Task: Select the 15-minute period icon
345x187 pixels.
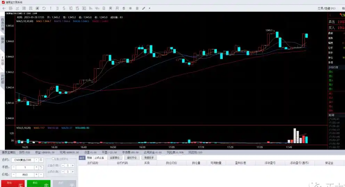Action: (x=77, y=8)
